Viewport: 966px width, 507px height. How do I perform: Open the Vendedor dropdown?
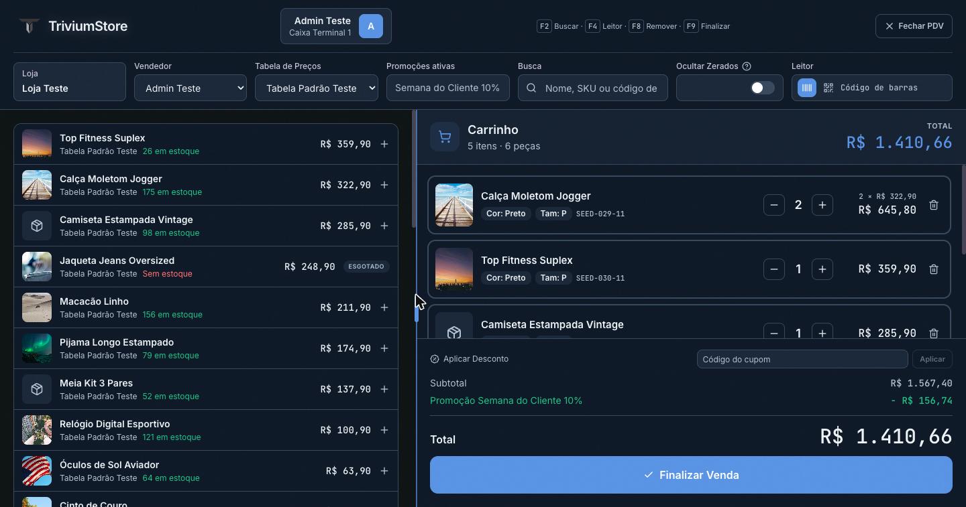tap(191, 88)
